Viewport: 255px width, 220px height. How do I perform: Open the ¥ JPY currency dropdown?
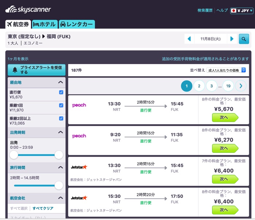[242, 11]
